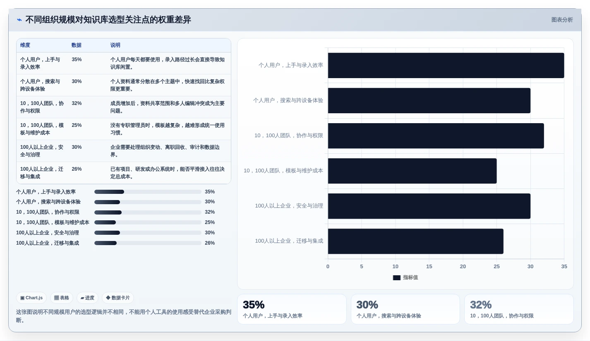590x341 pixels.
Task: Click the 指标值 legend text
Action: [410, 278]
